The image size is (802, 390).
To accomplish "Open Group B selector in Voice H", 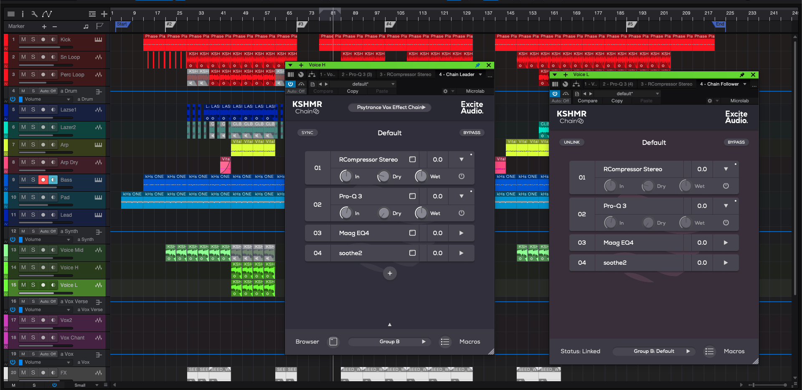I will pyautogui.click(x=389, y=342).
